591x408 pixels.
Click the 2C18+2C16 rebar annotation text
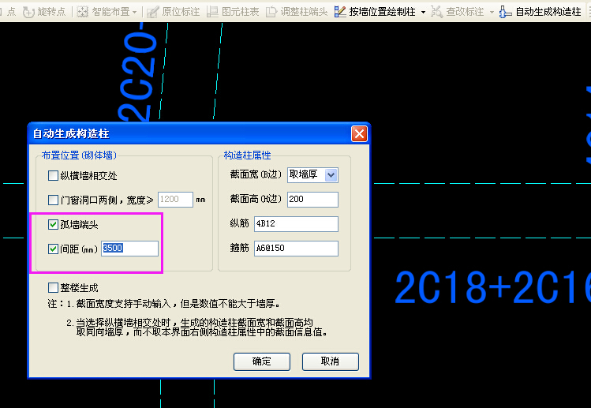492,287
